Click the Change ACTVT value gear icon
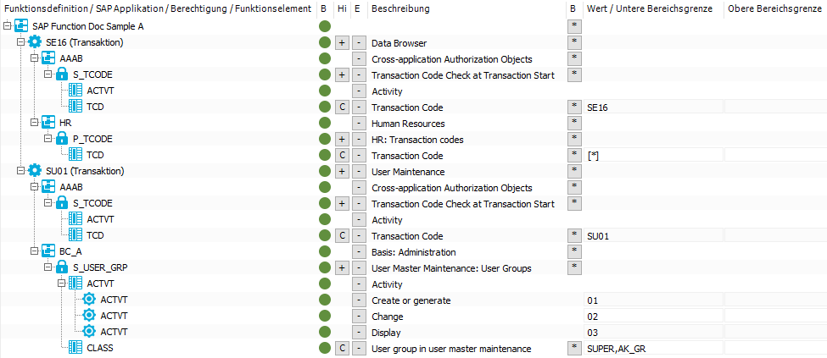Viewport: 827px width, 358px height. pyautogui.click(x=89, y=316)
